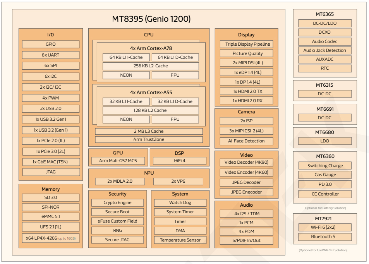Click the Secure Boot block
Image resolution: width=369 pixels, height=264 pixels.
[x=117, y=212]
